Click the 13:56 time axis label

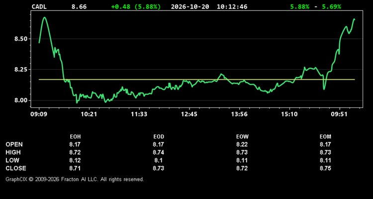pos(239,114)
